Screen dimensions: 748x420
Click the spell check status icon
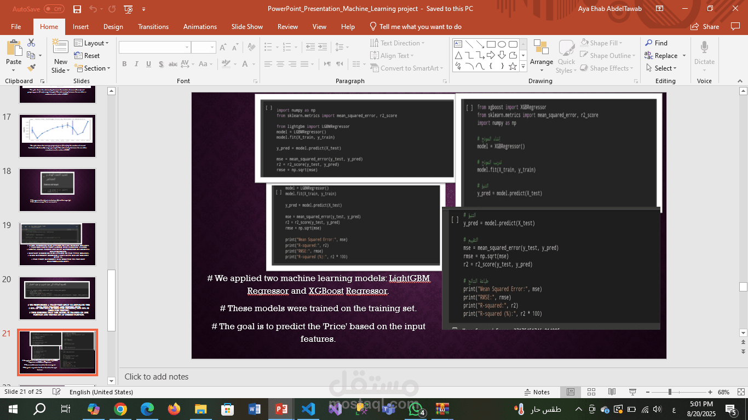56,392
